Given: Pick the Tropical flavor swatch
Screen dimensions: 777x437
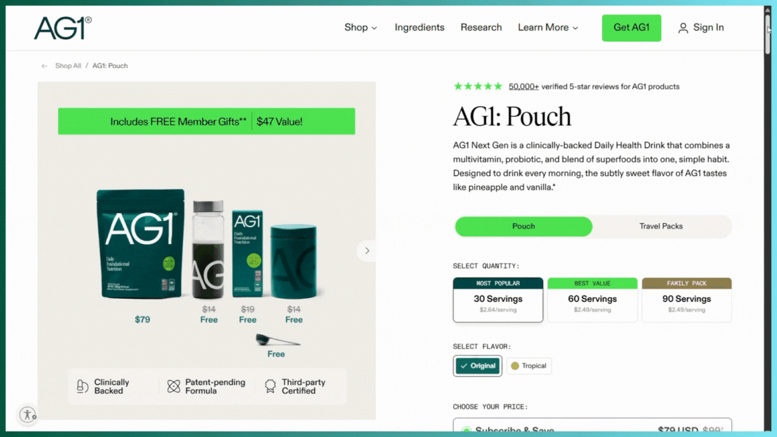Looking at the screenshot, I should (529, 366).
